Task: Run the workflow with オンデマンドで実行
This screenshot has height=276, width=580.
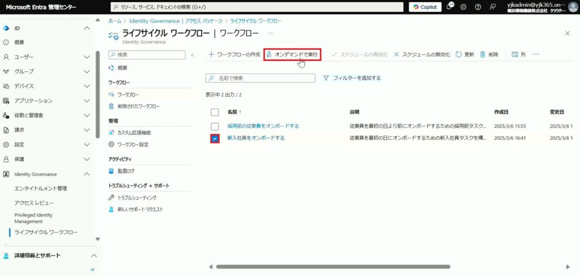Action: click(292, 54)
